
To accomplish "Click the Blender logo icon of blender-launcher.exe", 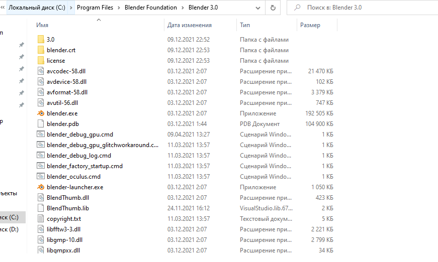I will (x=41, y=187).
